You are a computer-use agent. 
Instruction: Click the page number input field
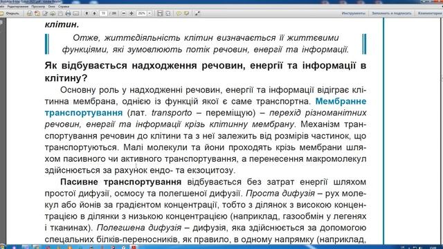pyautogui.click(x=104, y=13)
